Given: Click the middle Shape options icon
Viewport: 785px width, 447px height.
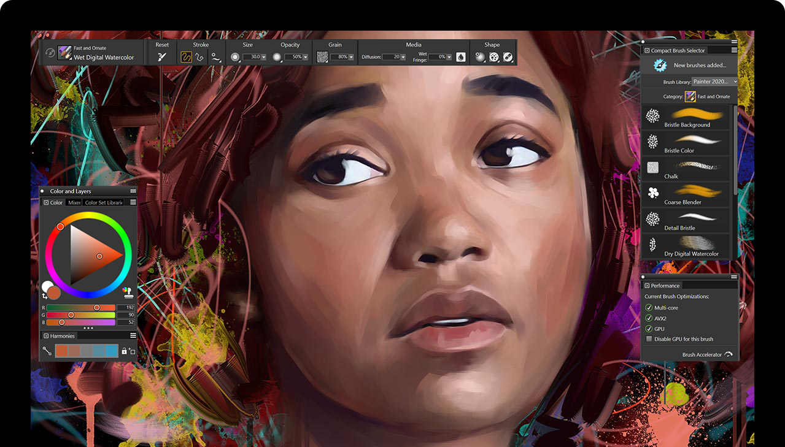Looking at the screenshot, I should 494,57.
